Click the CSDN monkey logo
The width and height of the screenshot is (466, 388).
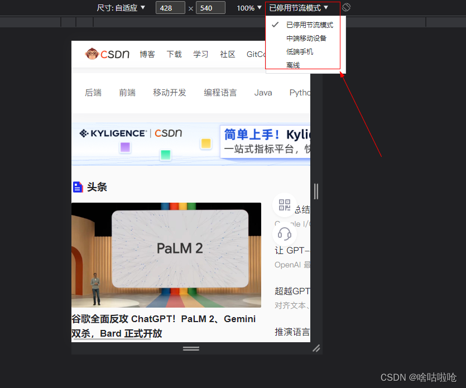tap(108, 54)
